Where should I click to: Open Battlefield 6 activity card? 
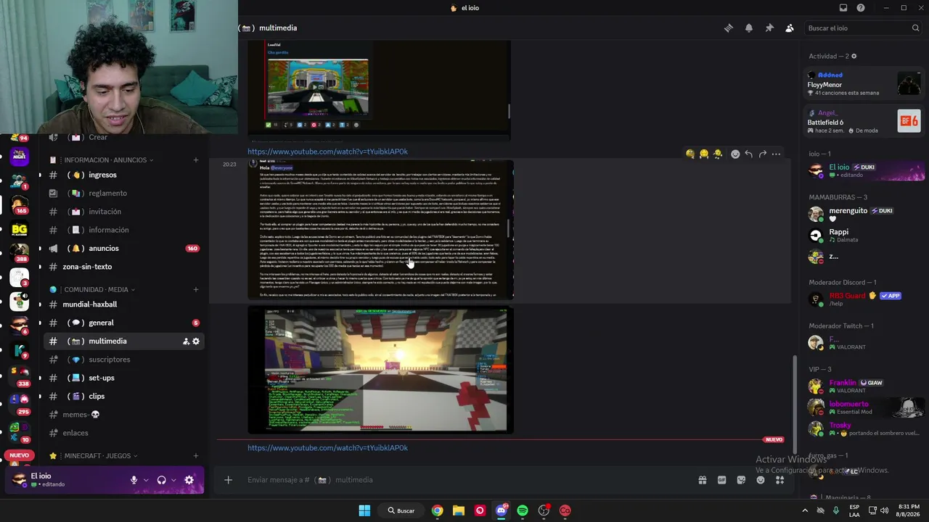(x=865, y=121)
